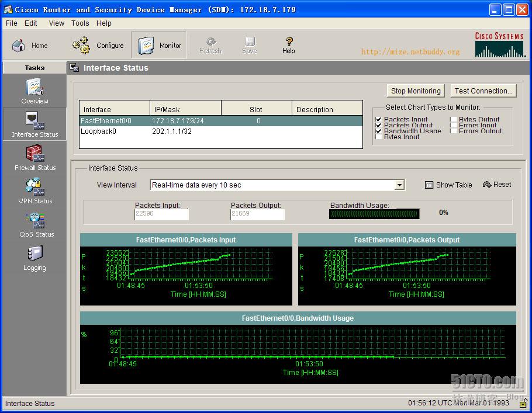
Task: Open the View Interval dropdown arrow
Action: [x=400, y=185]
